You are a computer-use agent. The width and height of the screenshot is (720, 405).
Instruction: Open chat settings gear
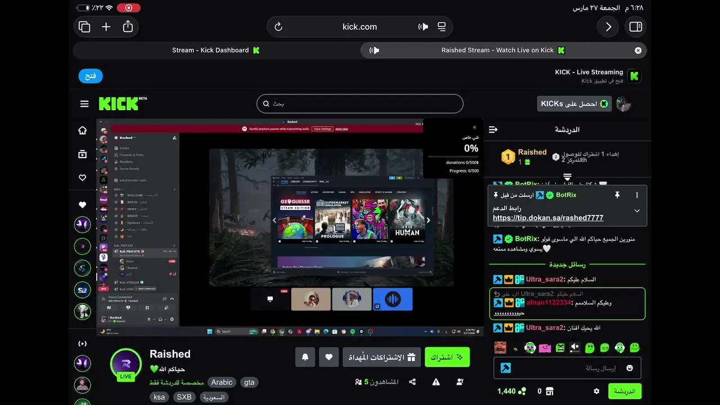pyautogui.click(x=597, y=391)
